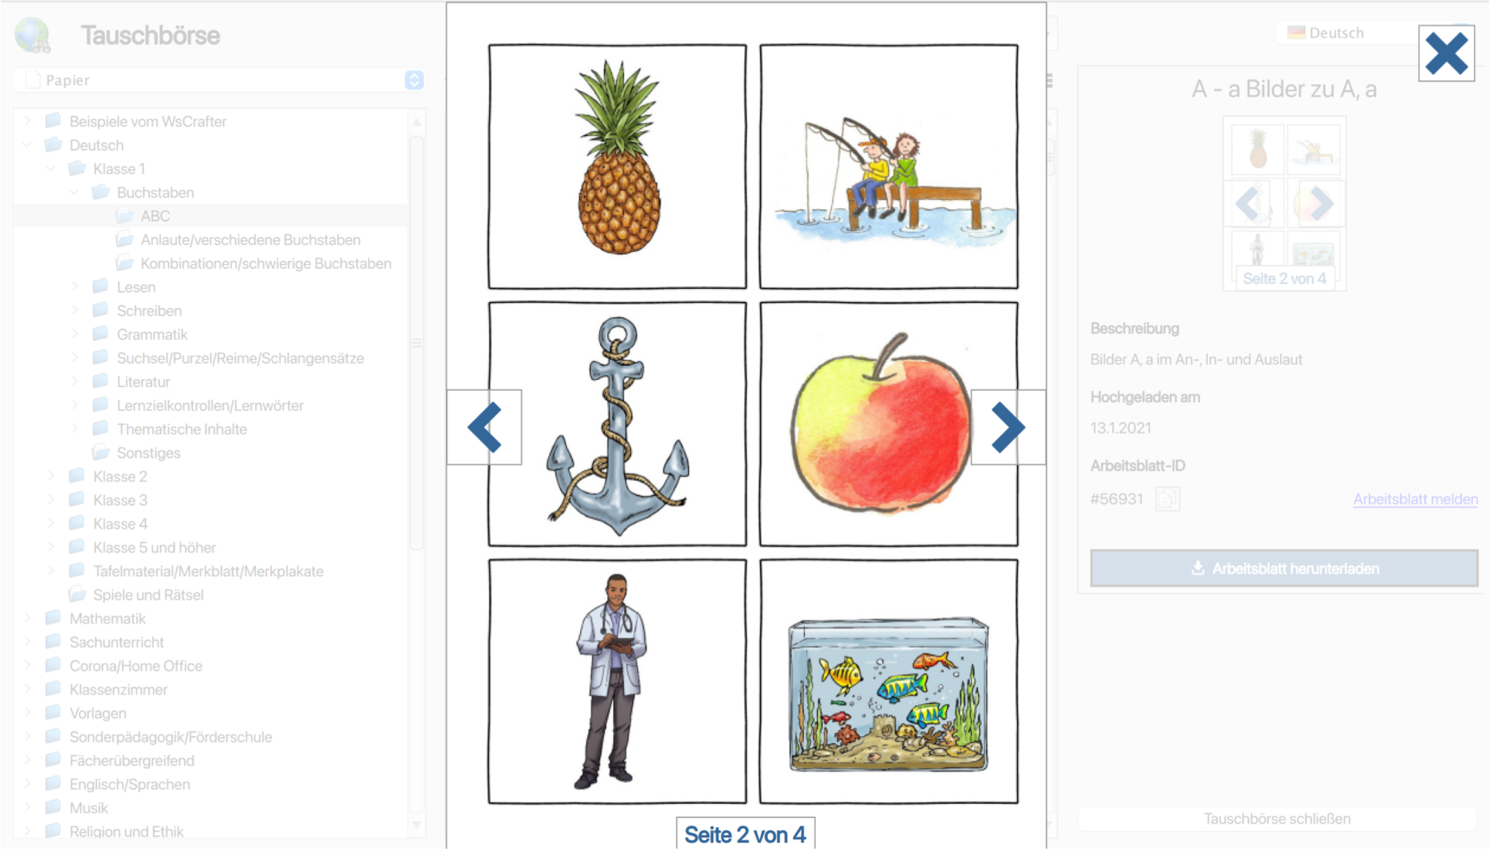Expand the Mathematik folder
1489x851 pixels.
point(28,619)
